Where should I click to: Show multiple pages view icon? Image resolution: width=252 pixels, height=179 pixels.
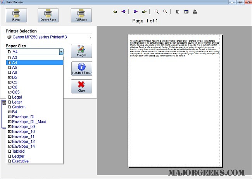(x=186, y=12)
